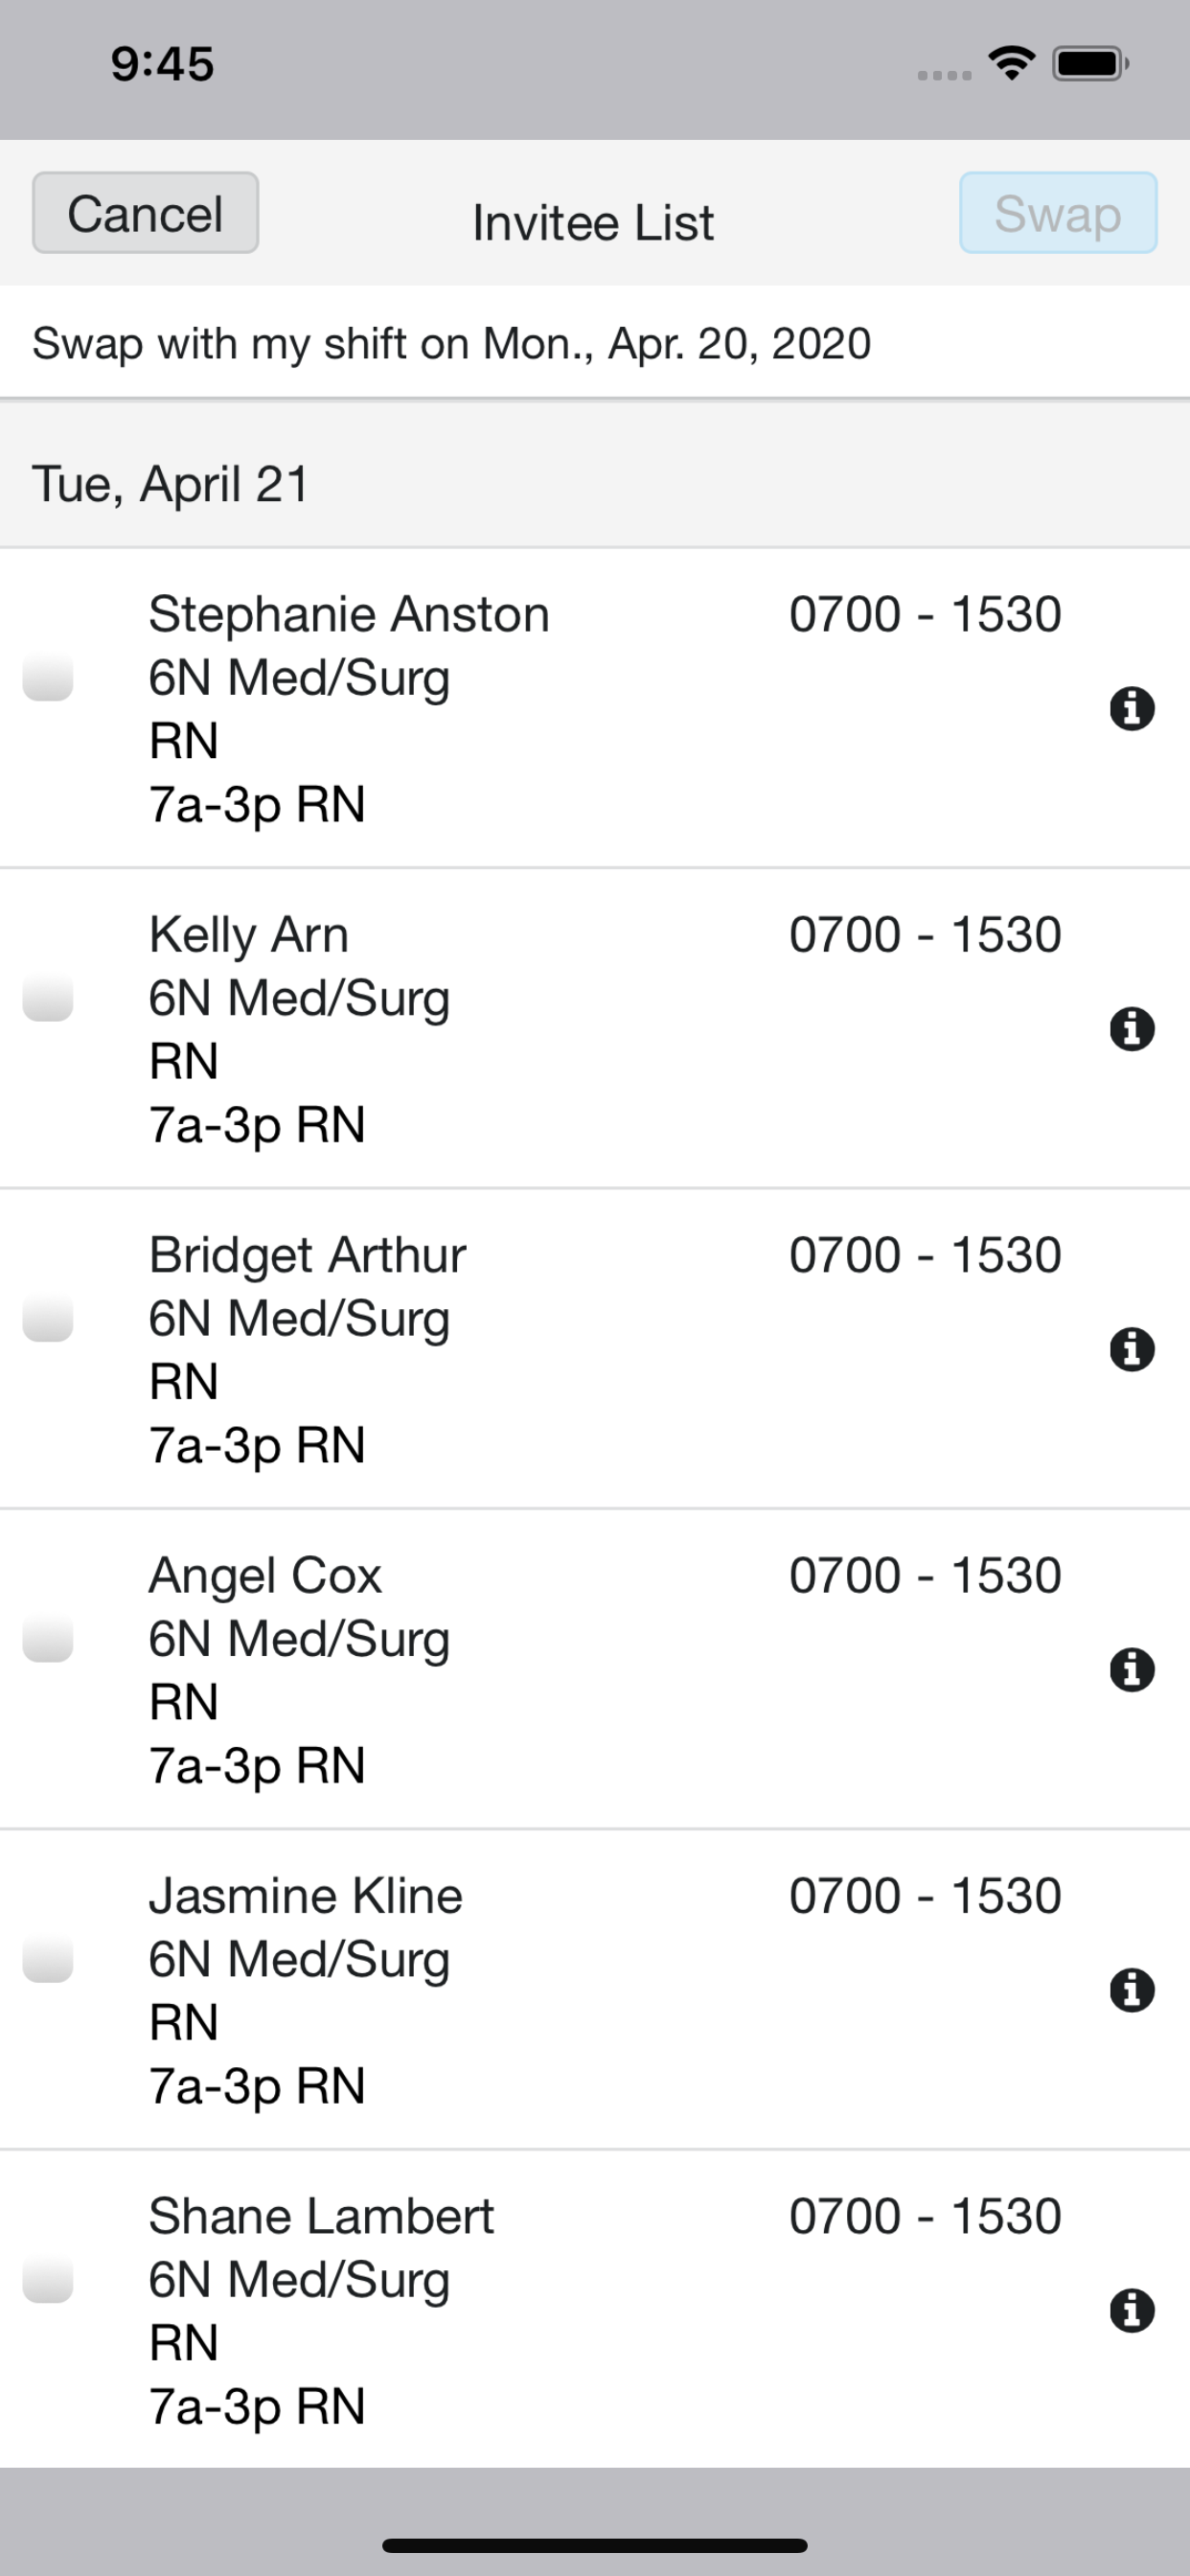This screenshot has width=1190, height=2576.
Task: Select the Tue, April 21 date header
Action: point(595,484)
